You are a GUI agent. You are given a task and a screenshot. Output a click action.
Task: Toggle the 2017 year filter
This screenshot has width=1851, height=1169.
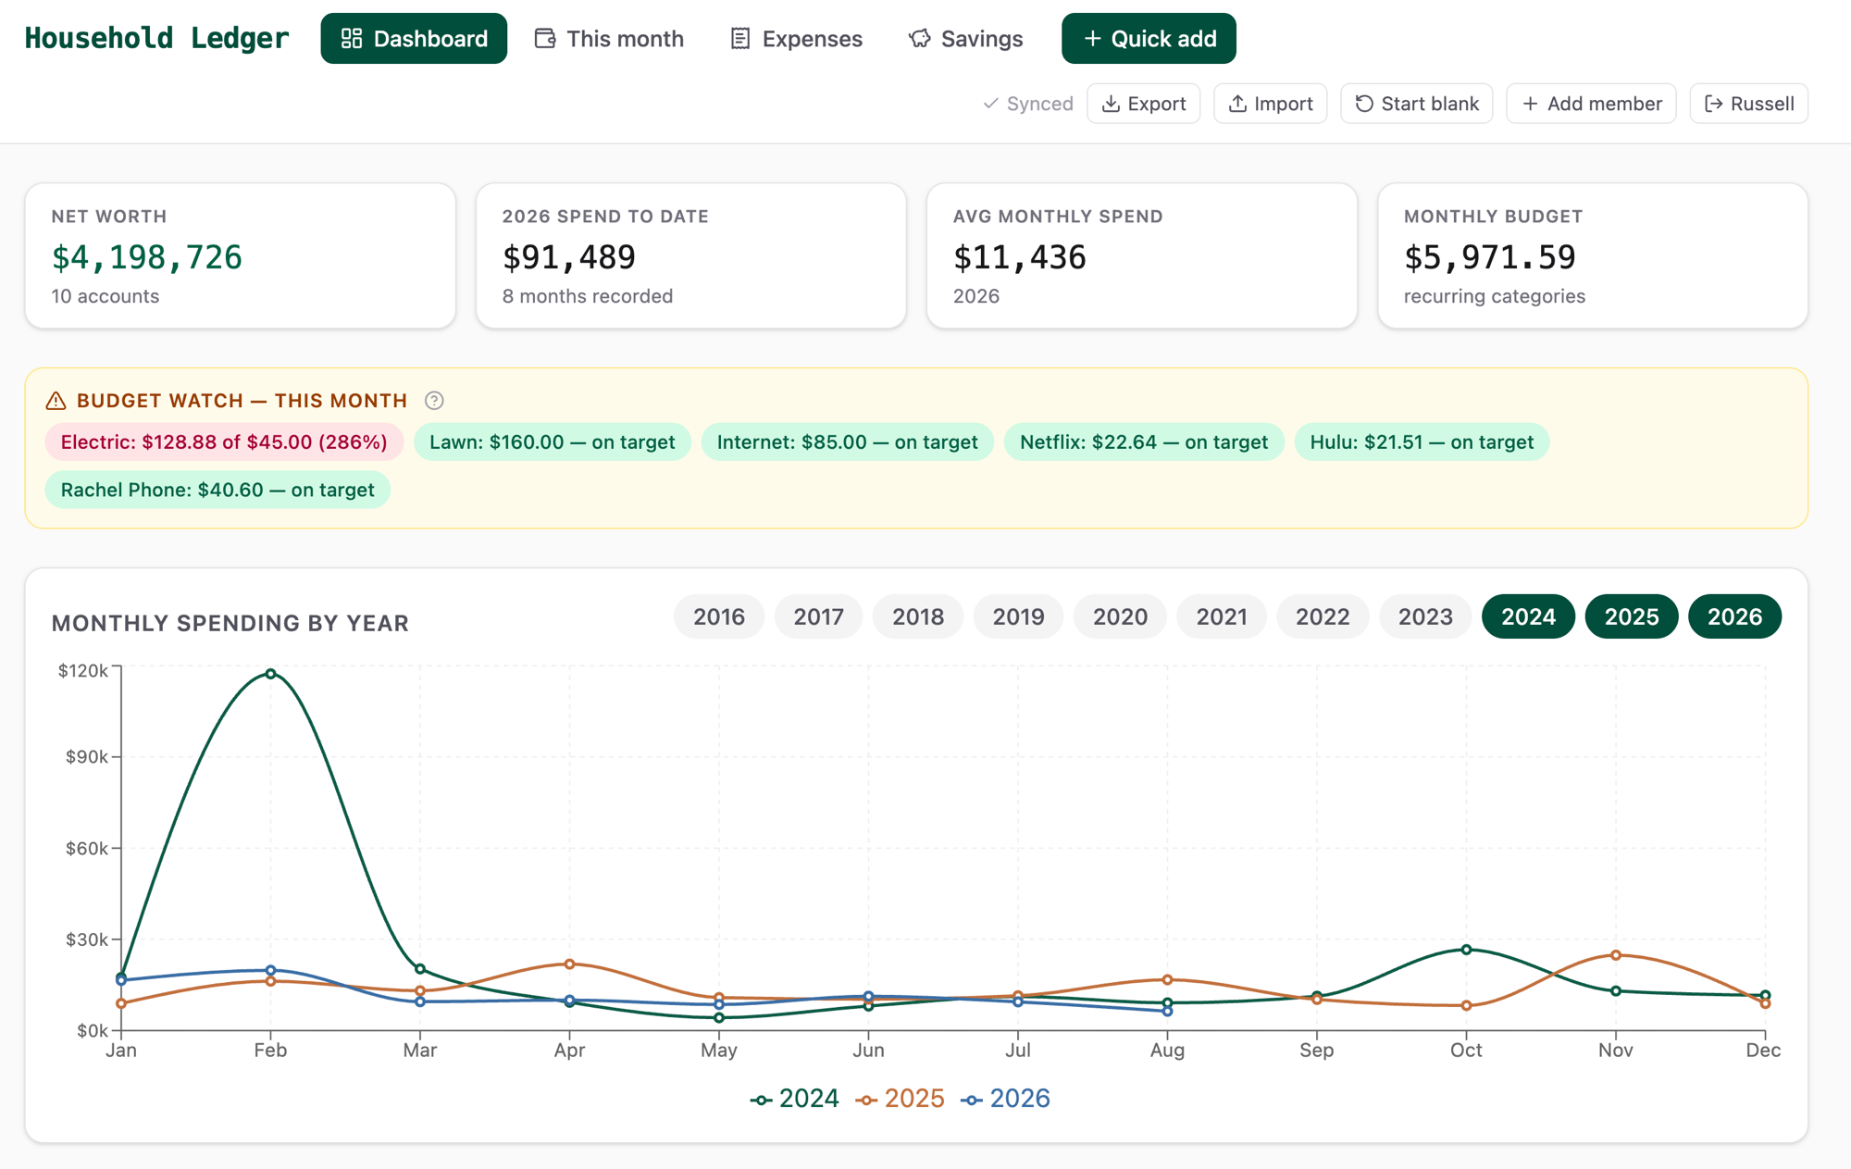tap(819, 616)
